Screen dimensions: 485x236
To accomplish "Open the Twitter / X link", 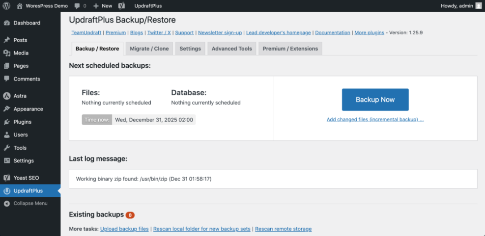I will pyautogui.click(x=159, y=32).
